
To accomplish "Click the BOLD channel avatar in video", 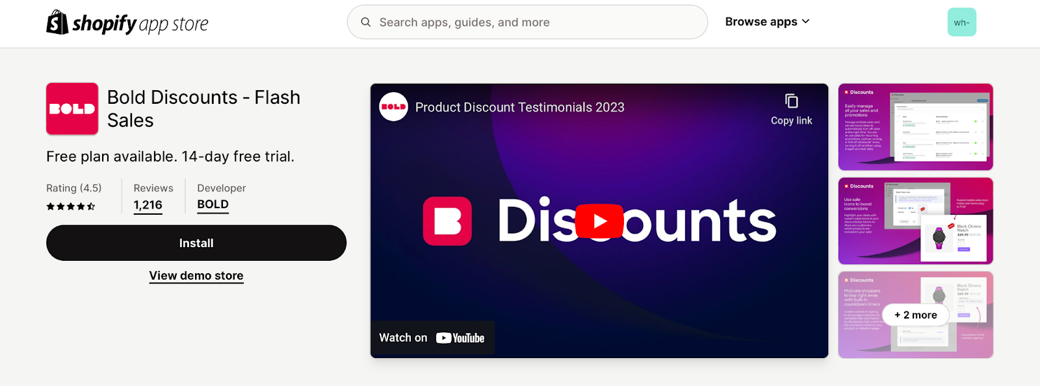I will click(x=393, y=107).
